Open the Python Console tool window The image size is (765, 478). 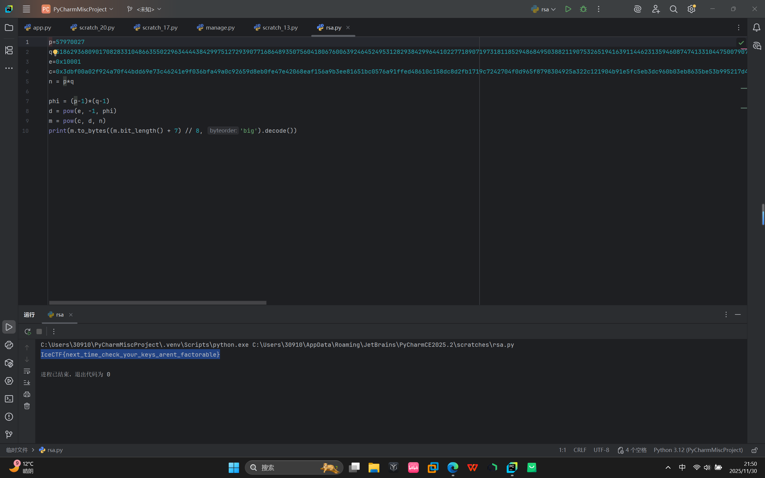point(9,345)
